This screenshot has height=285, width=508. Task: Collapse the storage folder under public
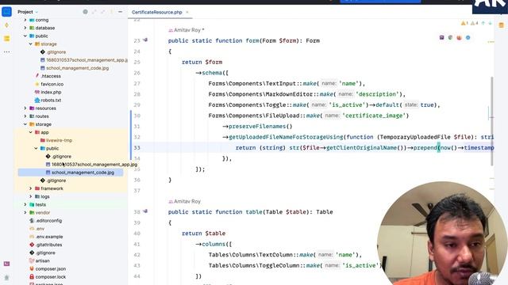[x=31, y=44]
